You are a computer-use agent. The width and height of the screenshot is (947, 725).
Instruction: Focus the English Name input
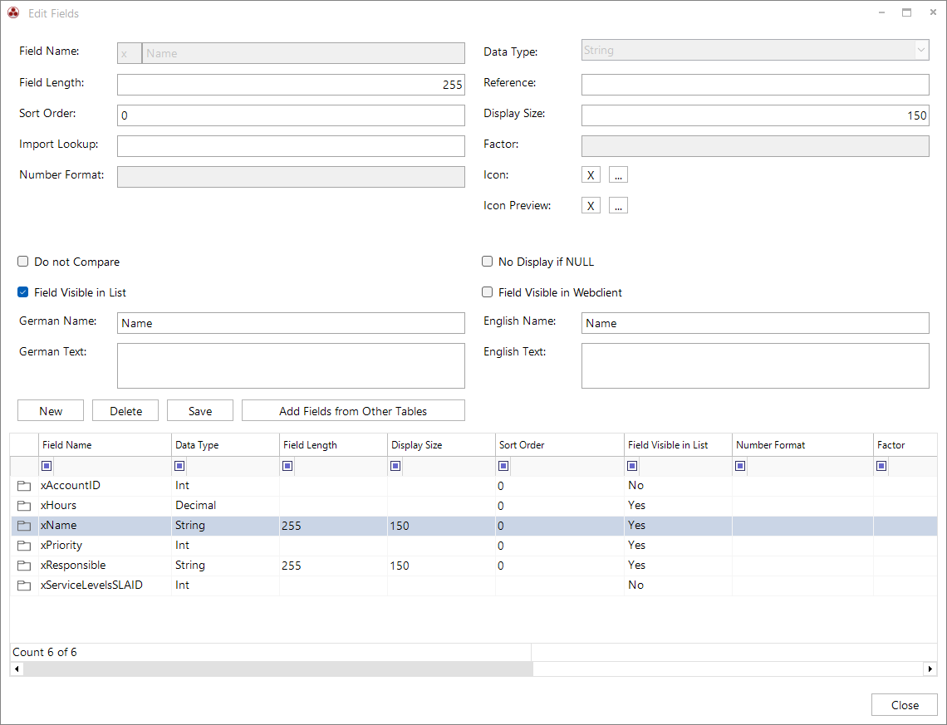click(755, 323)
